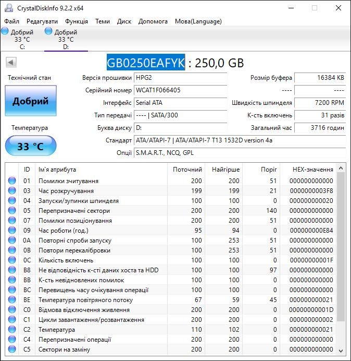The width and height of the screenshot is (351, 361).
Task: Select the Перепризначені сектори attribute name
Action: (74, 211)
